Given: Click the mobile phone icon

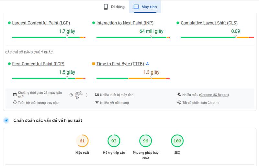Looking at the screenshot, I should tap(106, 7).
